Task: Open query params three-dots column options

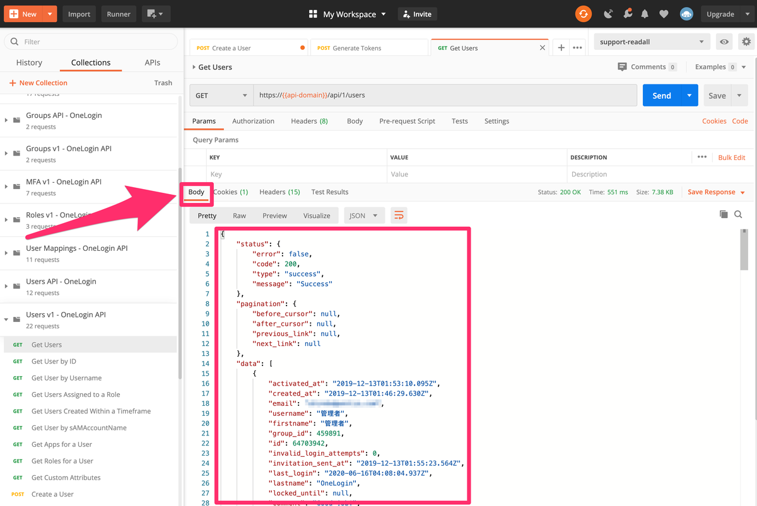Action: pos(702,157)
